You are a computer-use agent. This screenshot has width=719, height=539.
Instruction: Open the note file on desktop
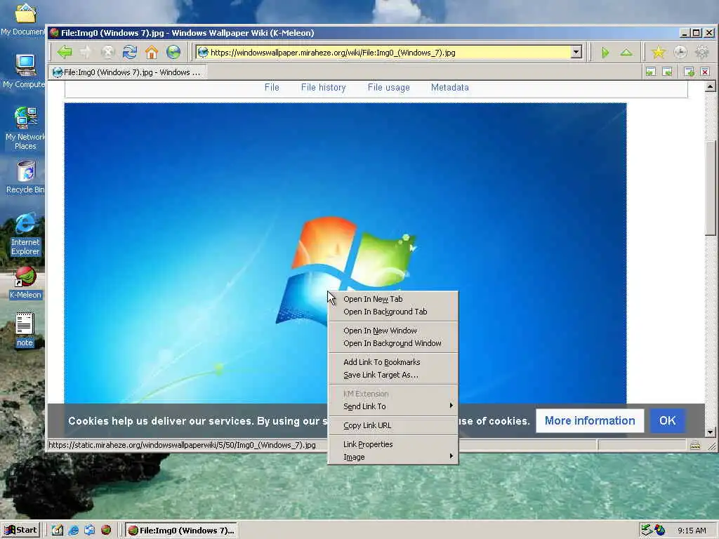25,330
